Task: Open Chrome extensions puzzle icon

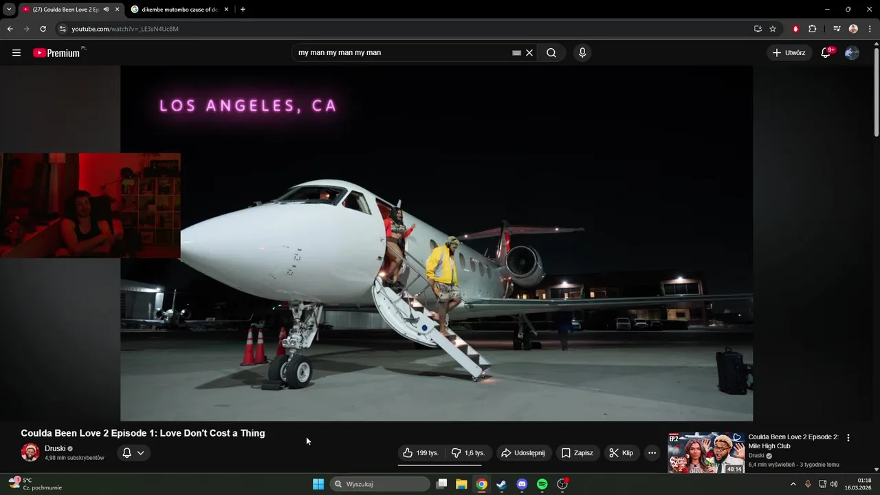Action: coord(813,29)
